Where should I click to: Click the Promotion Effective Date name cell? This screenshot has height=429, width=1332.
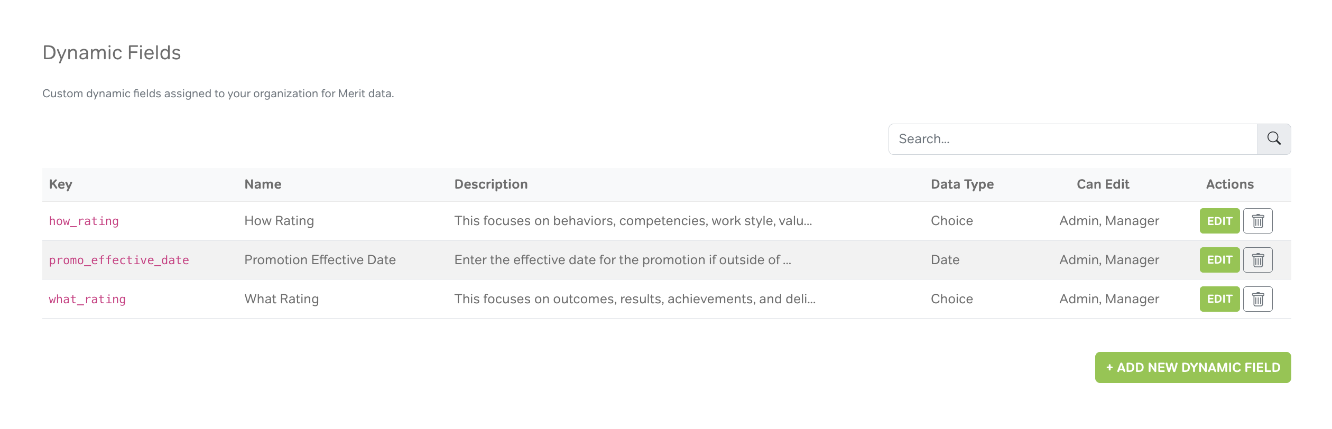click(x=320, y=260)
